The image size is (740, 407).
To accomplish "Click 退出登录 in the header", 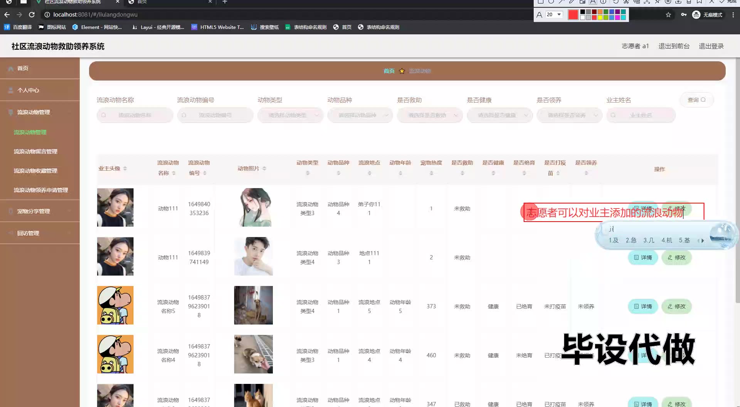I will [x=711, y=46].
